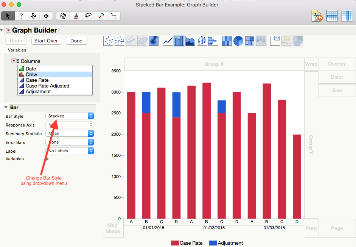This screenshot has width=356, height=247.
Task: Open the 5 Columns red triangle menu
Action: (x=14, y=61)
